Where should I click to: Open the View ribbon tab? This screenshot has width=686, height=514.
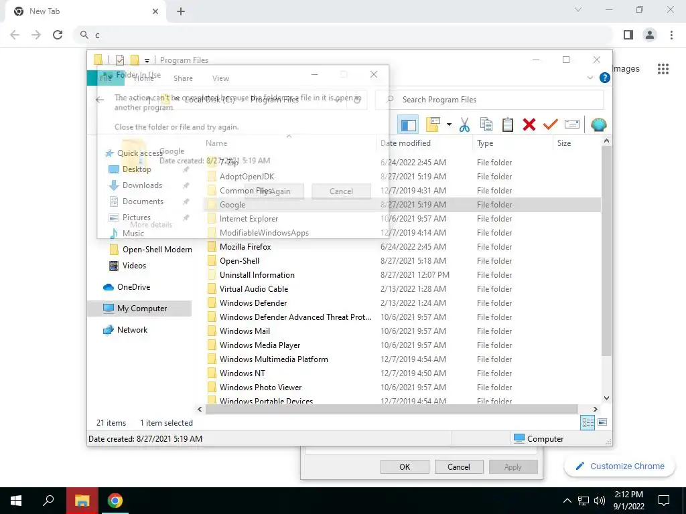click(220, 78)
